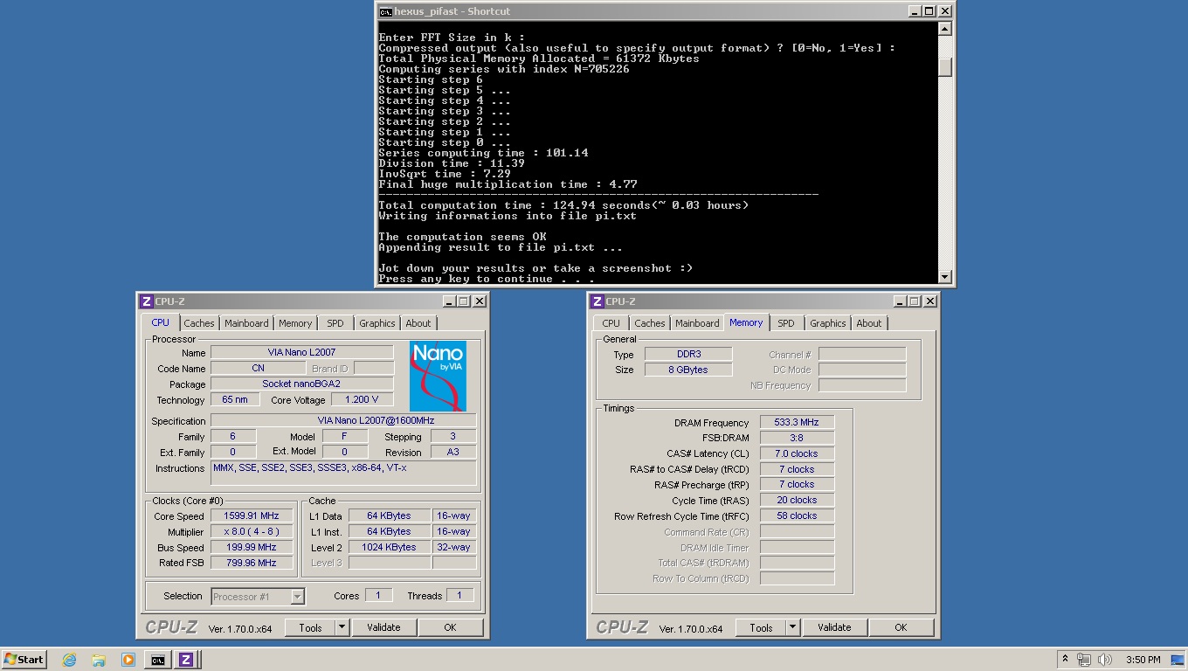Click the tRFC value 58 clocks

pos(797,515)
